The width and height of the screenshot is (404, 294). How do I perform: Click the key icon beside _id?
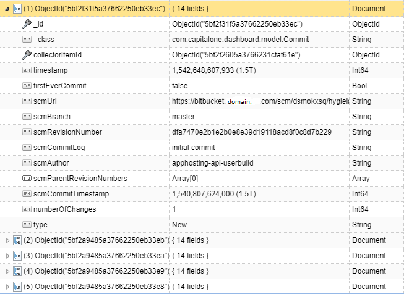pyautogui.click(x=27, y=24)
